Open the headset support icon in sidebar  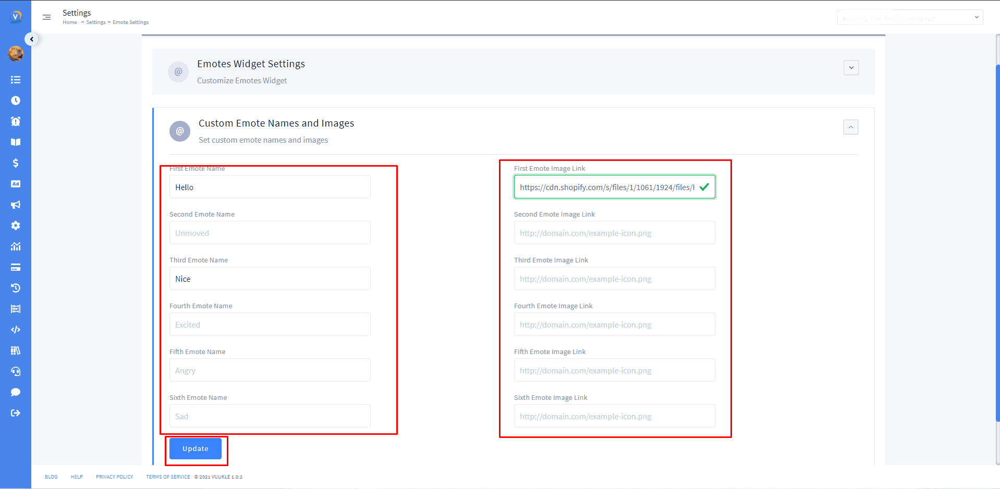[x=16, y=371]
